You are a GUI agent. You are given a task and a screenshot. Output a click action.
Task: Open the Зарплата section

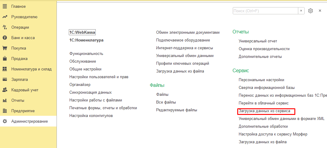19,79
